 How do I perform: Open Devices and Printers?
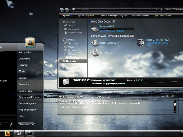(x=29, y=97)
